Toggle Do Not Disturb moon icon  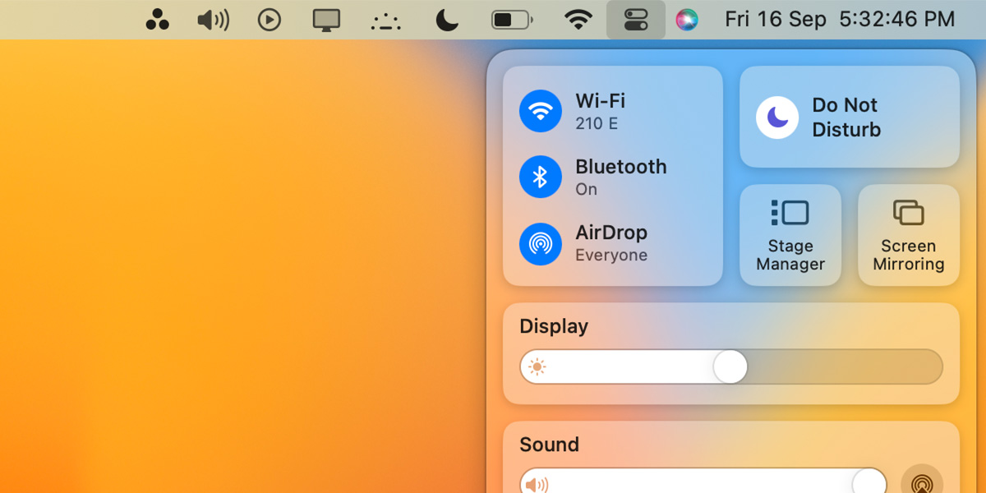(x=777, y=117)
